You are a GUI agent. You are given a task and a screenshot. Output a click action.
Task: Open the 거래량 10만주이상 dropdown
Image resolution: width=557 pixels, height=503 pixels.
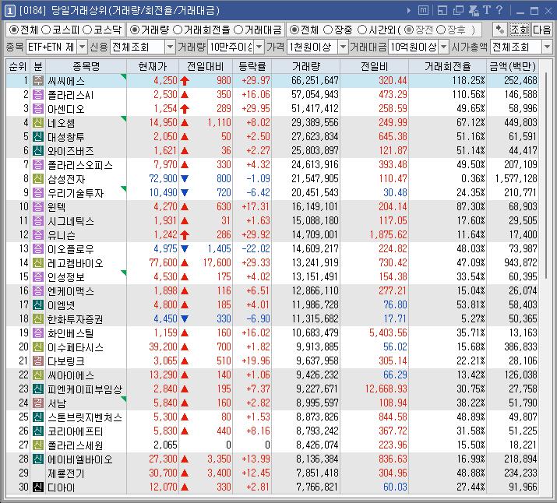259,47
